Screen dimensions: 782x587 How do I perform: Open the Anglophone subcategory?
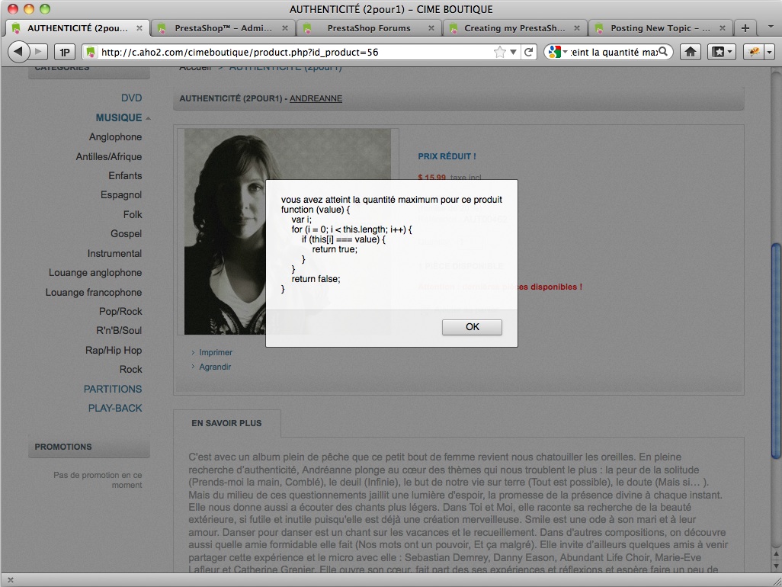point(115,136)
